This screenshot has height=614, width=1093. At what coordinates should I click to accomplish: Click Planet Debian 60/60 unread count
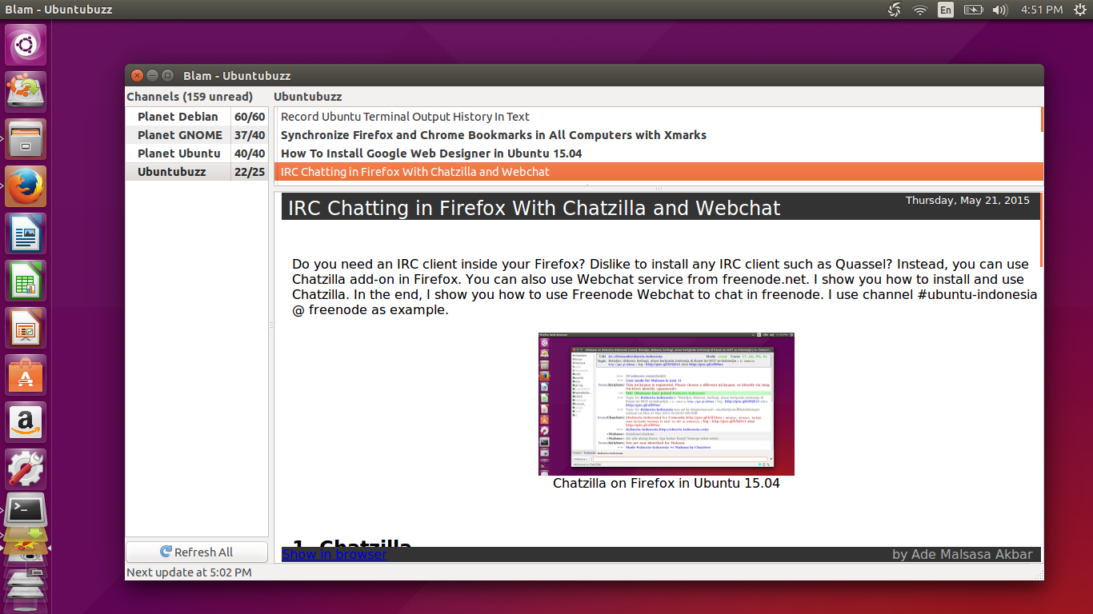point(250,117)
